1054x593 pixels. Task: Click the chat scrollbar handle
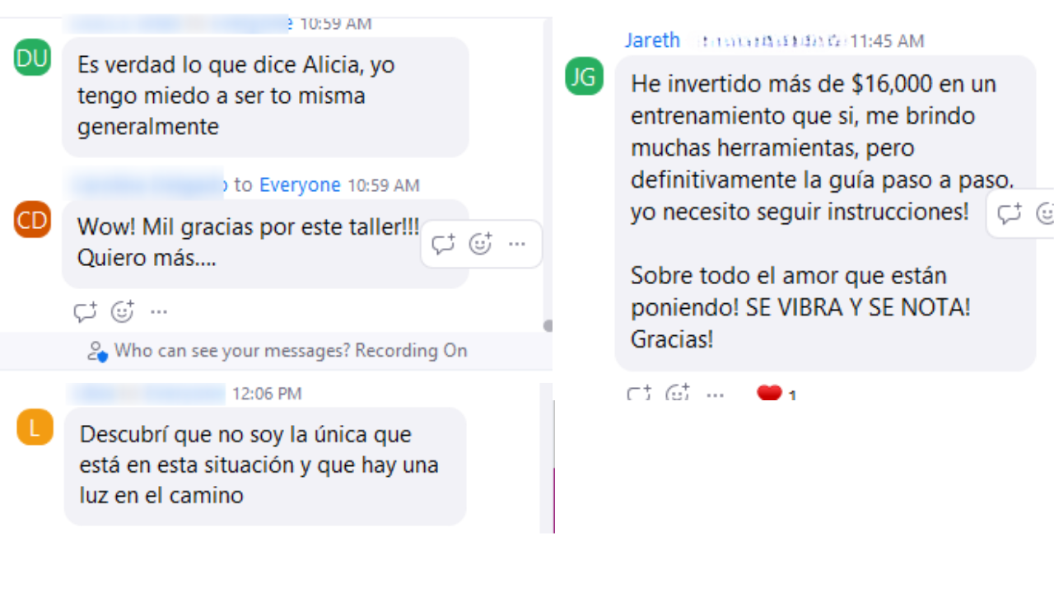(548, 326)
